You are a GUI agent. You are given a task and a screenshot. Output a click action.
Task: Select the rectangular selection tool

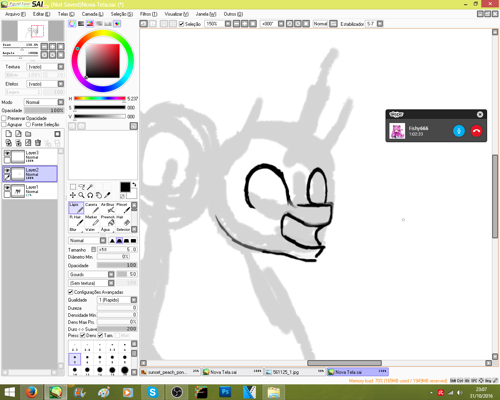click(x=73, y=187)
